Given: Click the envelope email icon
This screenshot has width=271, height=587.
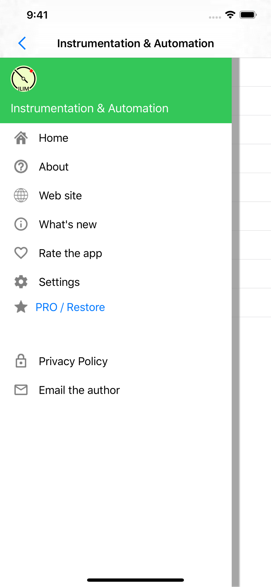Looking at the screenshot, I should click(21, 390).
